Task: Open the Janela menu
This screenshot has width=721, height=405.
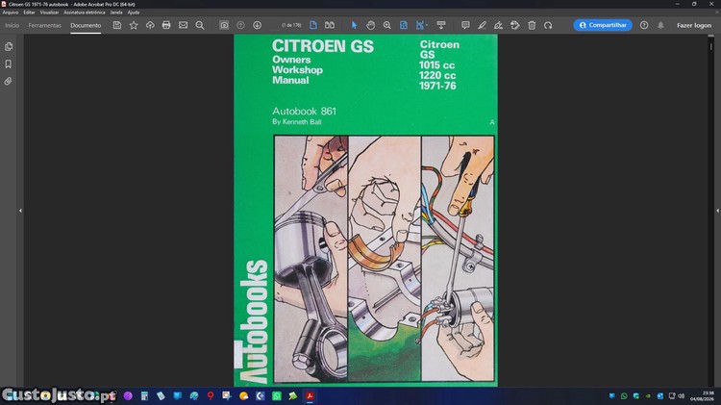Action: (116, 13)
